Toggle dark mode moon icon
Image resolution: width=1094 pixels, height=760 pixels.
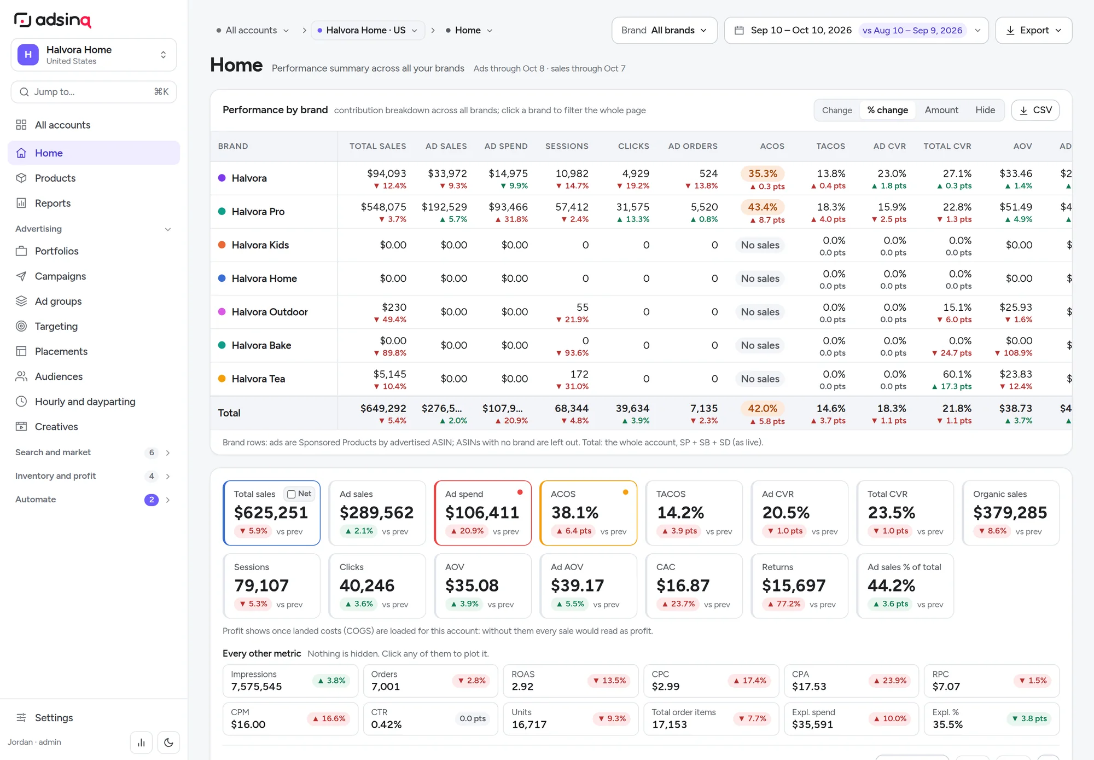coord(168,742)
